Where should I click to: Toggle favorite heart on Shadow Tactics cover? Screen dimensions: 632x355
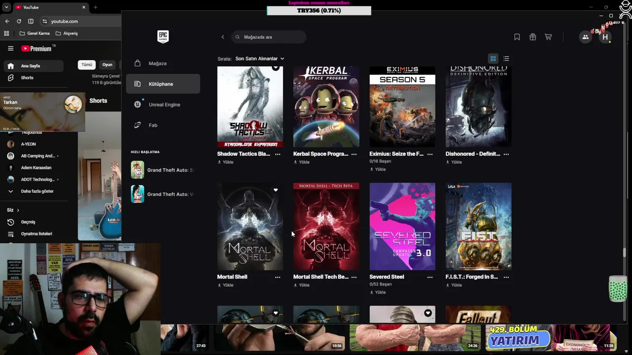276,68
